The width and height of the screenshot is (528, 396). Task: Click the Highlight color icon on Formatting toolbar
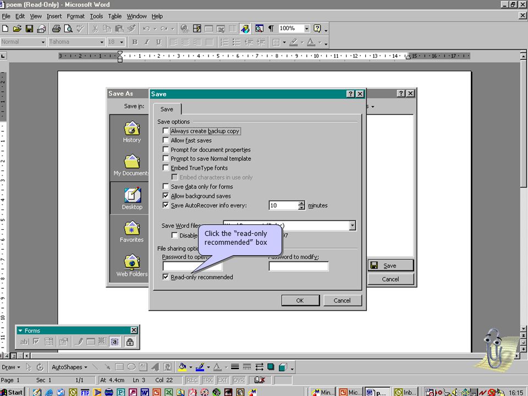(x=294, y=42)
